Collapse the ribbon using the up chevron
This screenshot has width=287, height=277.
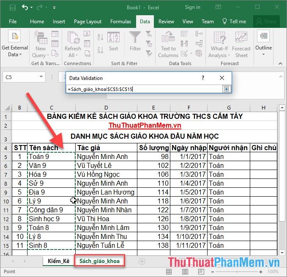tap(280, 63)
